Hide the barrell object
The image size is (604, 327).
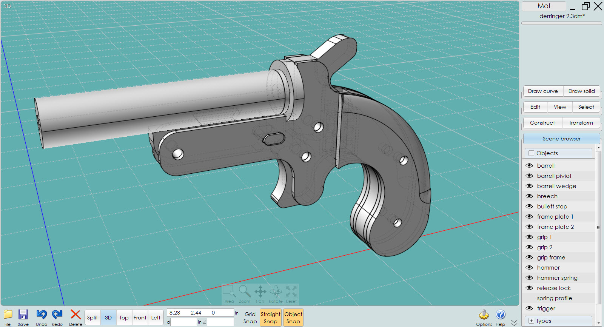pos(530,165)
